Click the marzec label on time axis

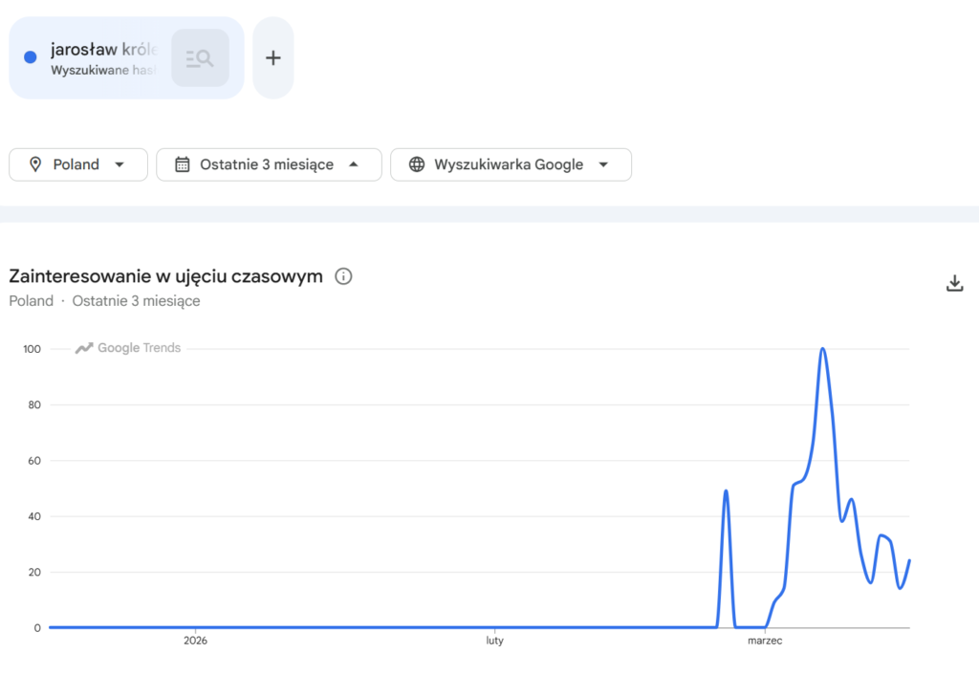click(765, 641)
